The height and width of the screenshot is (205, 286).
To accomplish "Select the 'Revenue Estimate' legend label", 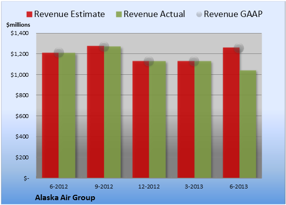I will click(x=70, y=14).
